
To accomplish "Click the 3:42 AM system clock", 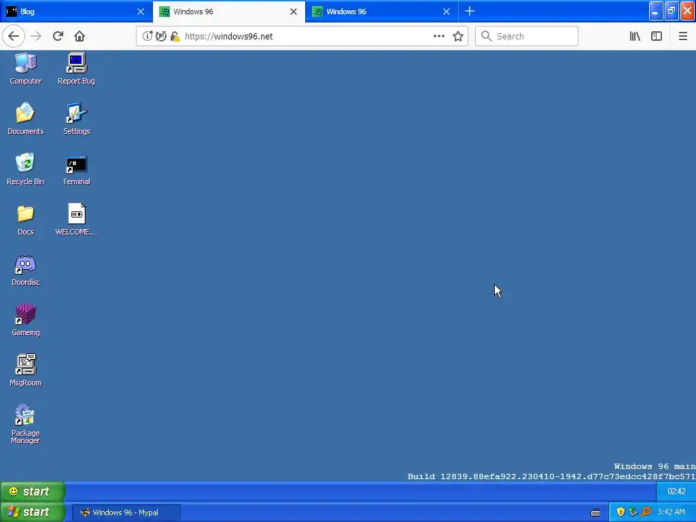I will click(x=671, y=512).
